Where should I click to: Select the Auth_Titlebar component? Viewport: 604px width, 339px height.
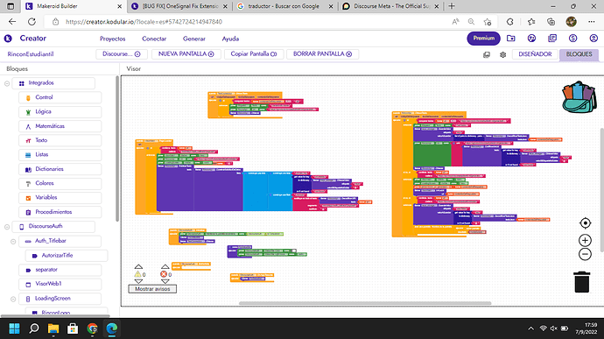coord(60,241)
